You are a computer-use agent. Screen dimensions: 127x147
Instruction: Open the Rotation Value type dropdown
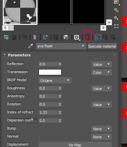coord(101,105)
